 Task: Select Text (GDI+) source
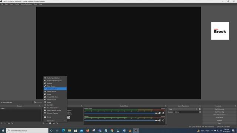(55, 105)
